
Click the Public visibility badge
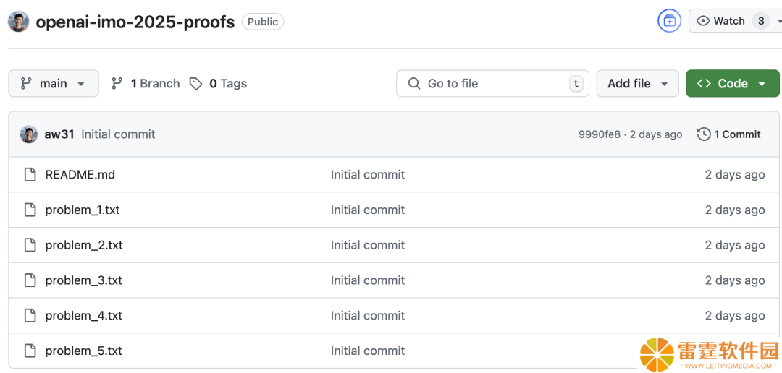[x=263, y=22]
